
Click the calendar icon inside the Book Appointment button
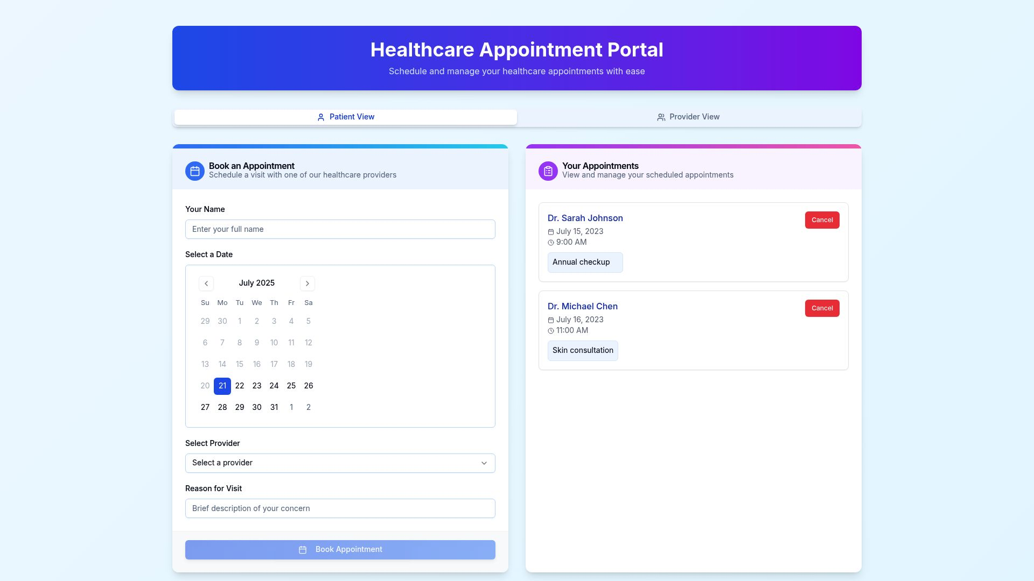coord(303,549)
